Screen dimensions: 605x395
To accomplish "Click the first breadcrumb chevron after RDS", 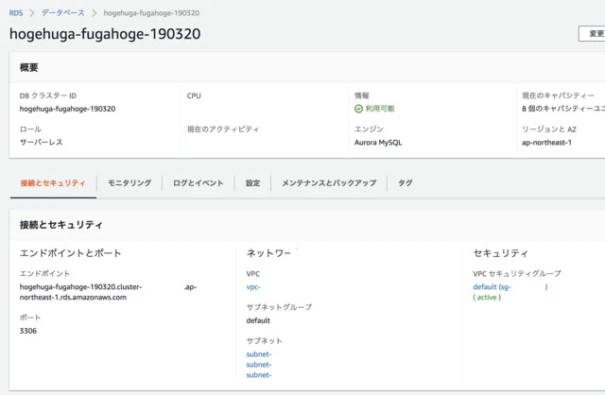I will coord(32,12).
